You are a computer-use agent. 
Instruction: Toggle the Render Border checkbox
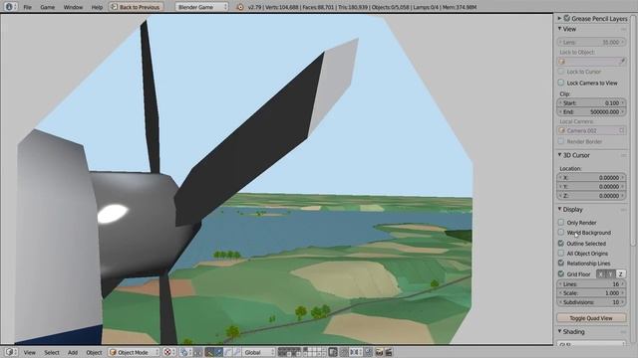561,141
